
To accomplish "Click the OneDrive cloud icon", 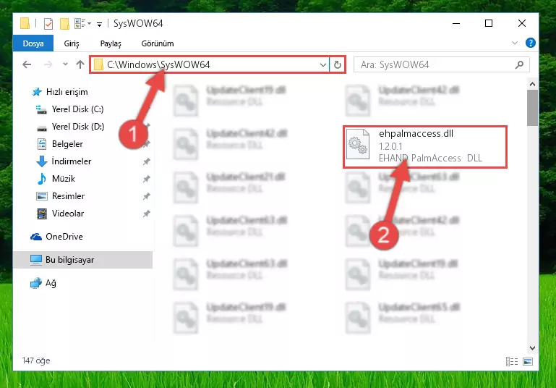I will 36,237.
